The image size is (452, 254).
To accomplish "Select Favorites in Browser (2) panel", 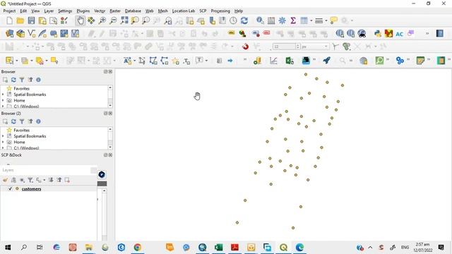I will coord(22,130).
